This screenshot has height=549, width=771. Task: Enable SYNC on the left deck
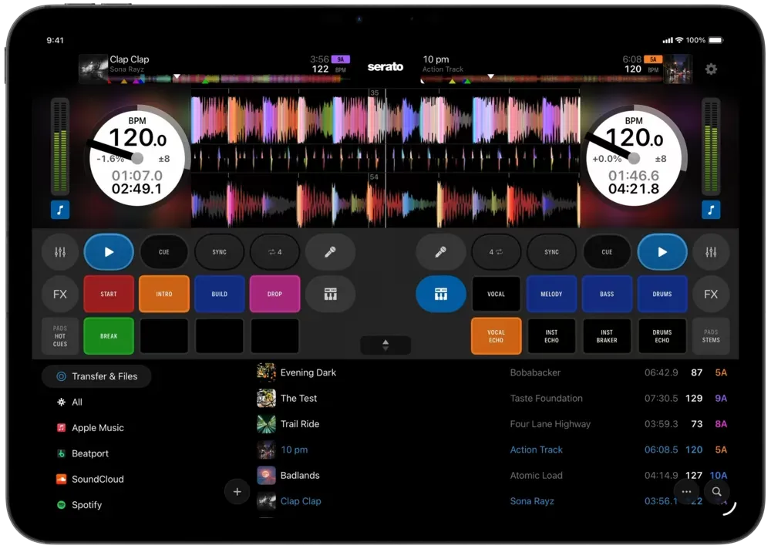[x=219, y=252]
